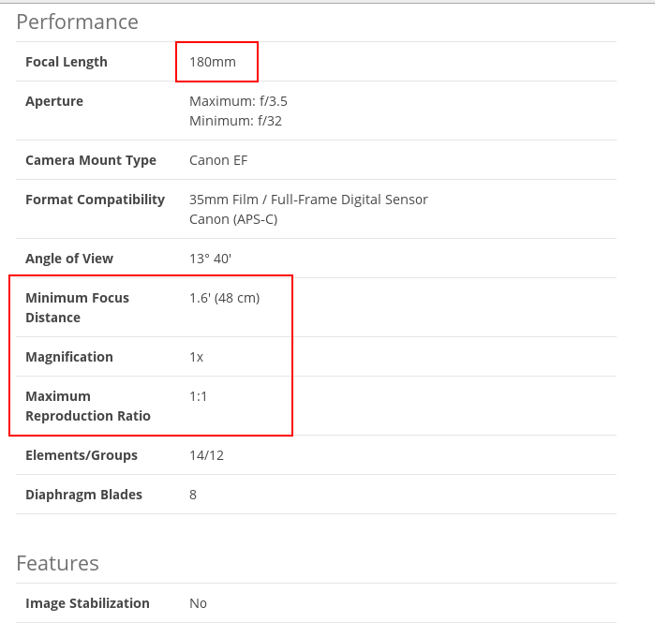Image resolution: width=655 pixels, height=637 pixels.
Task: Click the Diaphragm Blades label
Action: point(83,495)
